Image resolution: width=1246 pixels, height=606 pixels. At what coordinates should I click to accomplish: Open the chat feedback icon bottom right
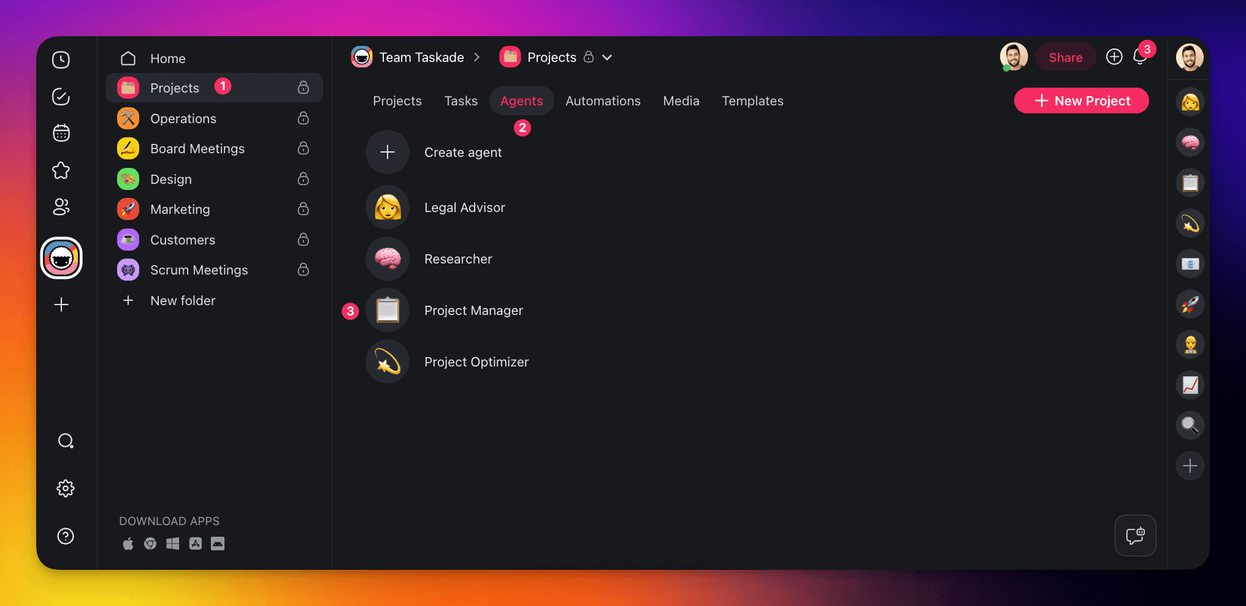1135,536
